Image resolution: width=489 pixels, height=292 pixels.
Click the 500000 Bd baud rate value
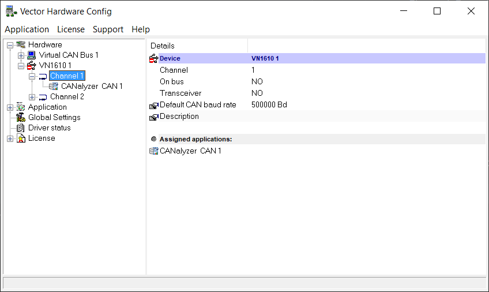(x=269, y=104)
